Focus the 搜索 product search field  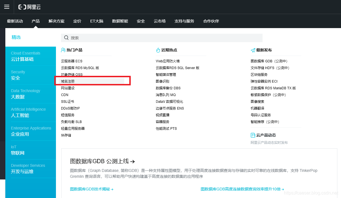pos(162,38)
